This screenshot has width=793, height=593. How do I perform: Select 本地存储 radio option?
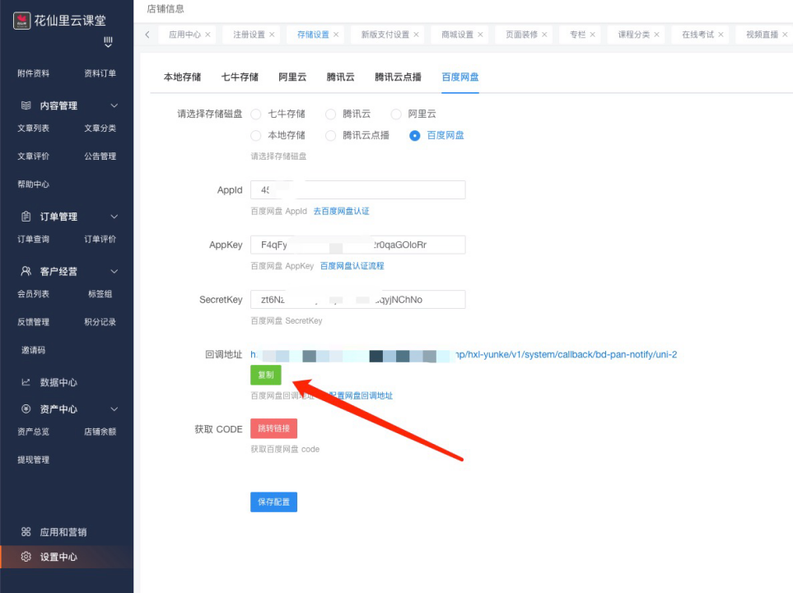click(x=256, y=136)
